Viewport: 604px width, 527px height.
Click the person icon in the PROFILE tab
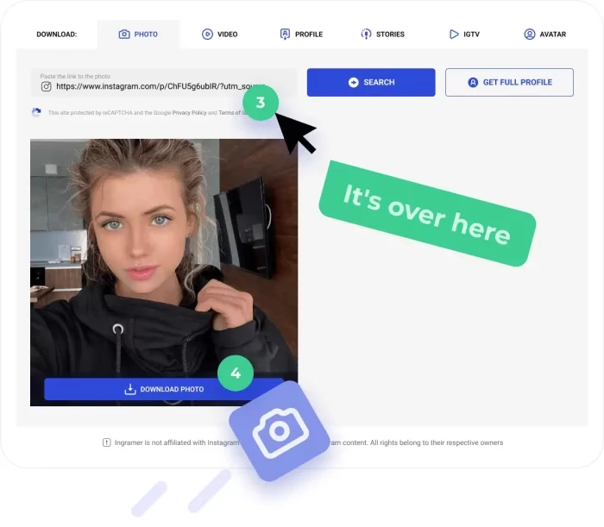click(x=285, y=35)
